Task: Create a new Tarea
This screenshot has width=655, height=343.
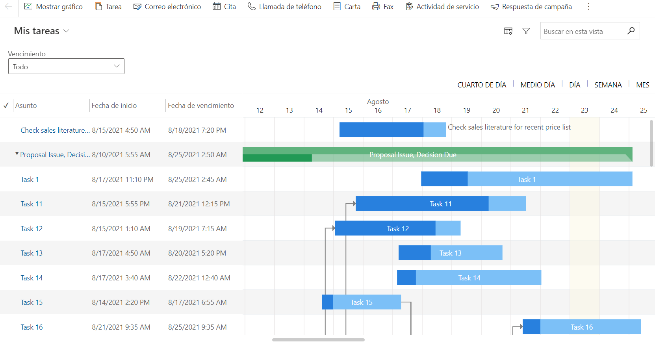Action: [108, 7]
